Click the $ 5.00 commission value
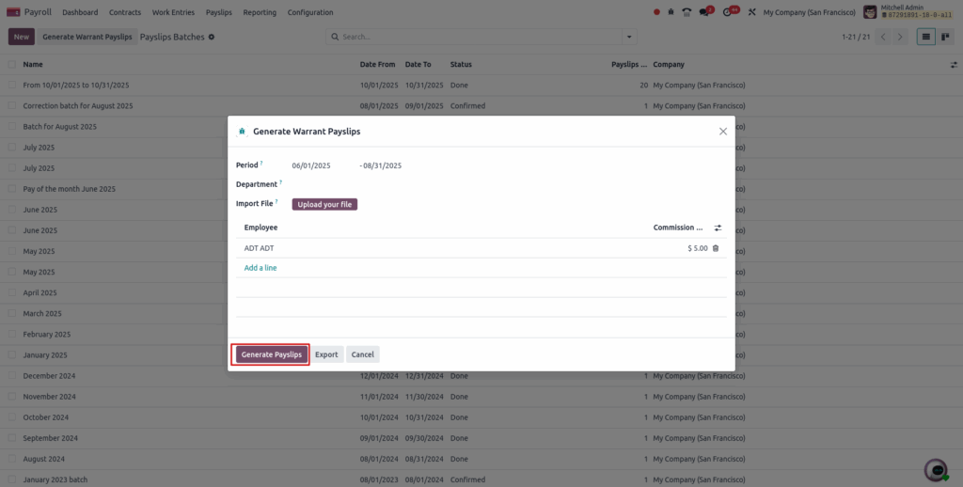Viewport: 963px width, 487px height. pyautogui.click(x=698, y=249)
